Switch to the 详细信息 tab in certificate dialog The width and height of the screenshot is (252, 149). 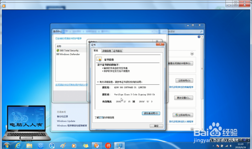coord(107,51)
